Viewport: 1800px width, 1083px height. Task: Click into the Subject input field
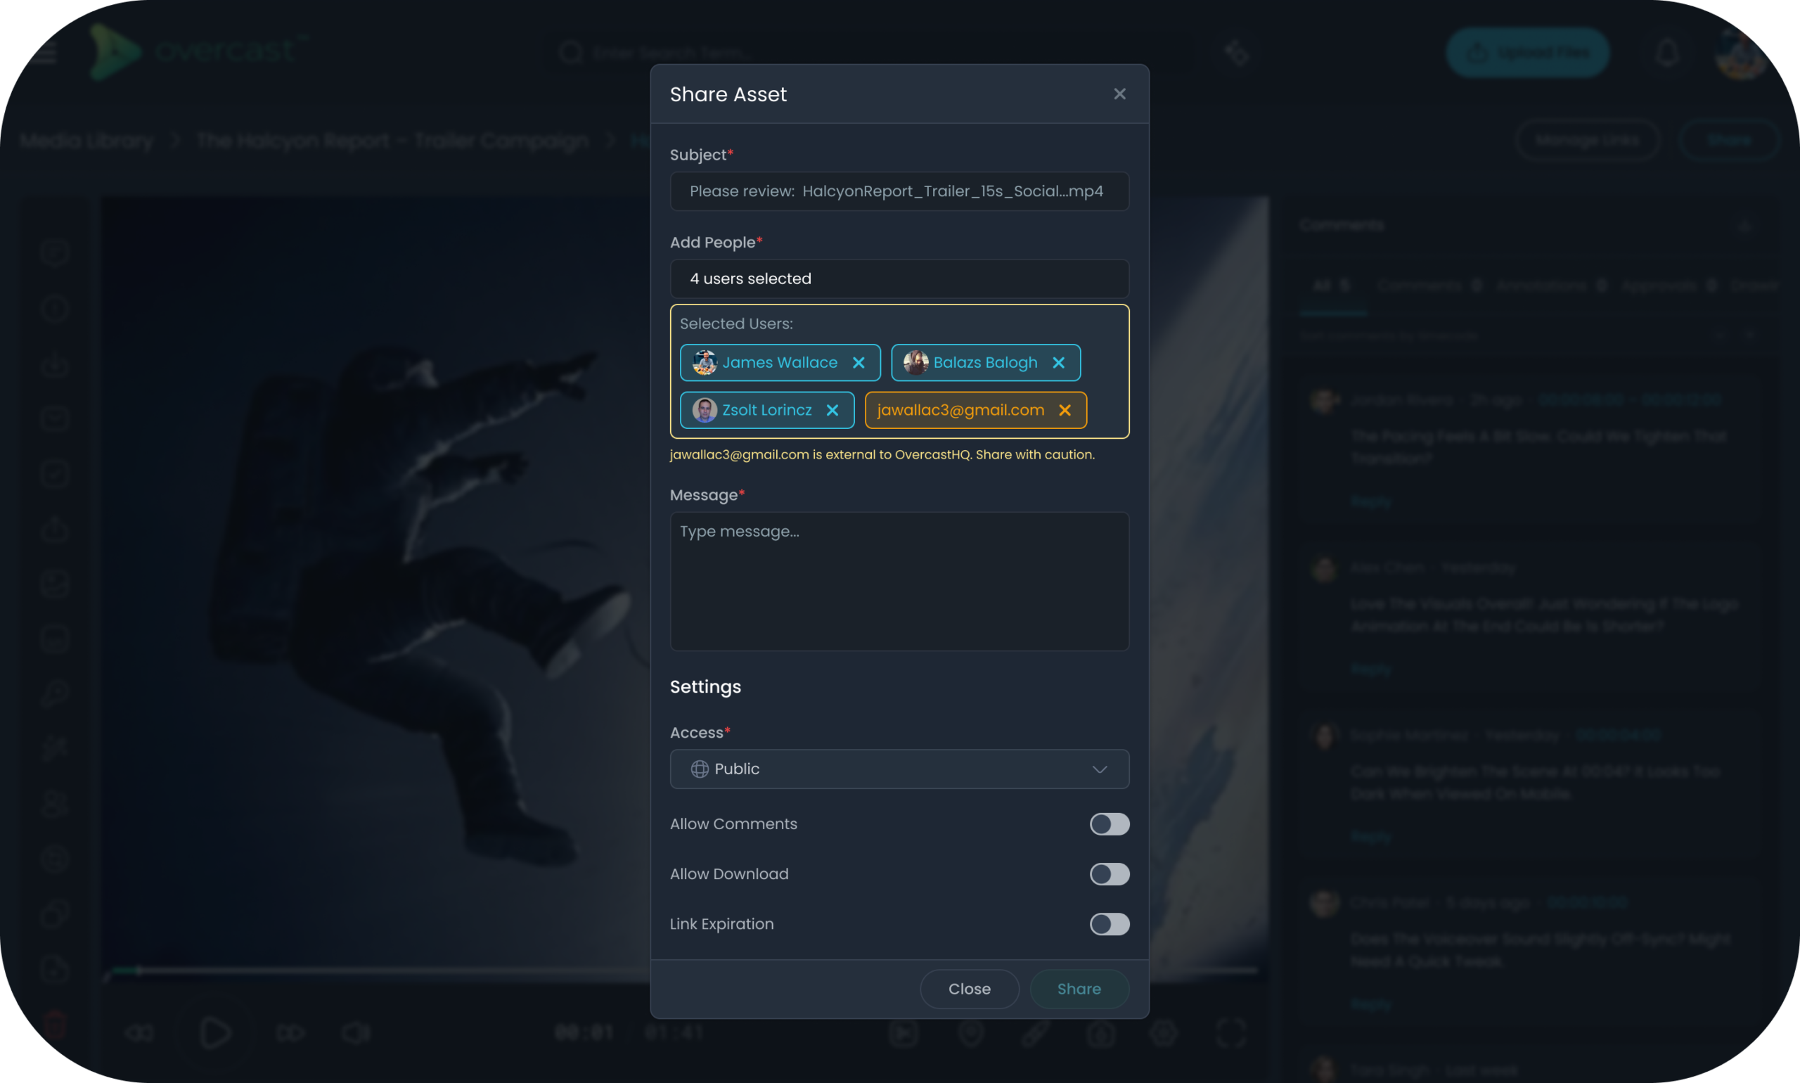tap(899, 191)
